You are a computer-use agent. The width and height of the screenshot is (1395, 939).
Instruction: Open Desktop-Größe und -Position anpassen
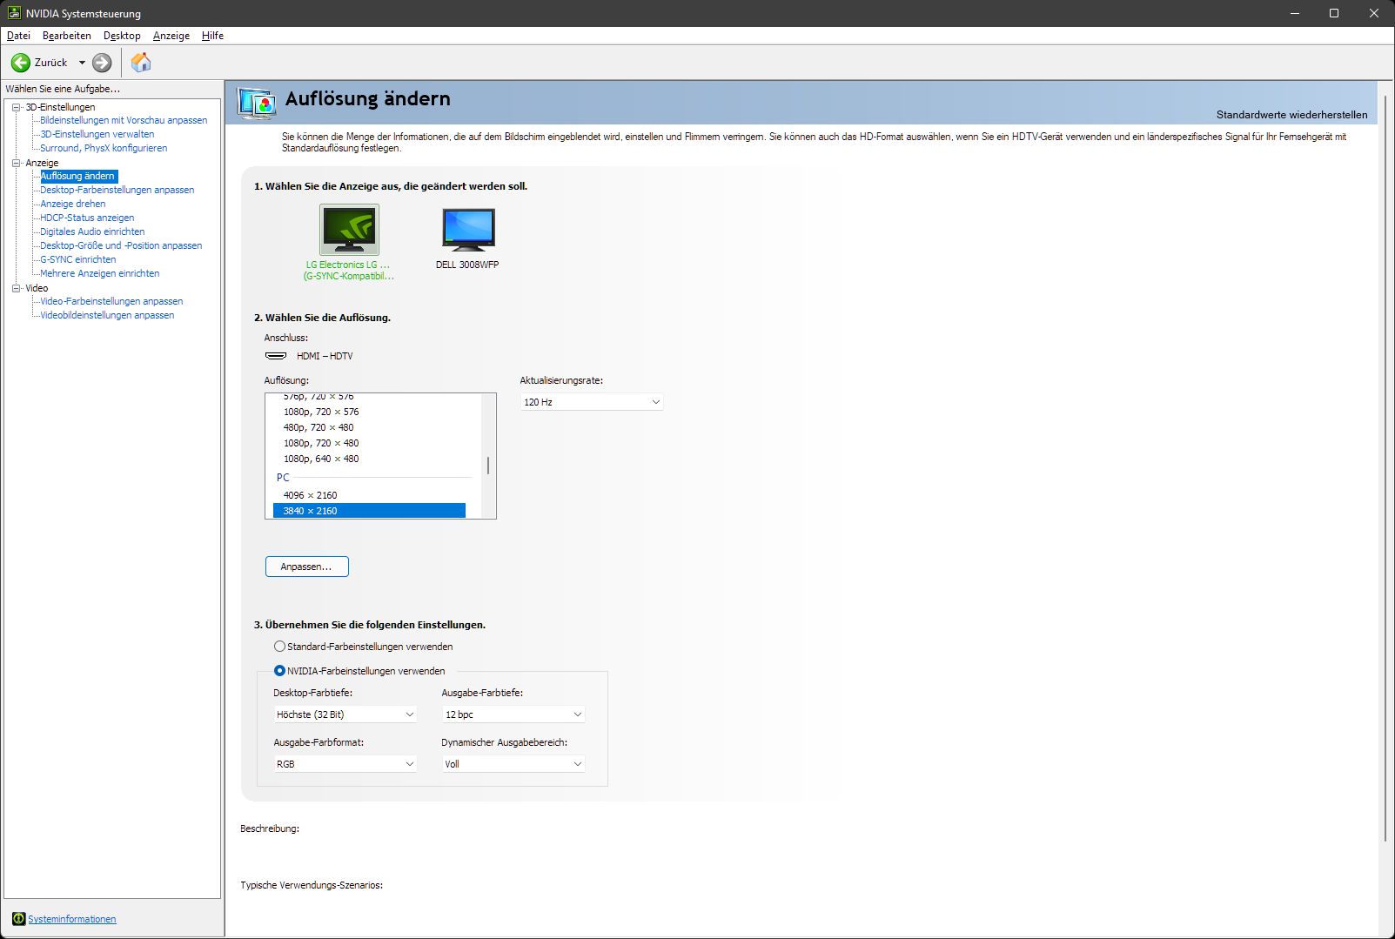click(121, 245)
